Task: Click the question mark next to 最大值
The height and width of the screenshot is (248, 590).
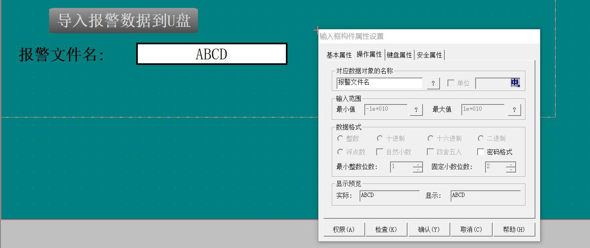Action: [514, 110]
